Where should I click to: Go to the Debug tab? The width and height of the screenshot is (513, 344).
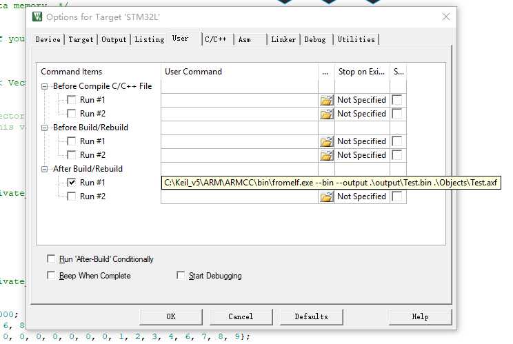coord(316,39)
